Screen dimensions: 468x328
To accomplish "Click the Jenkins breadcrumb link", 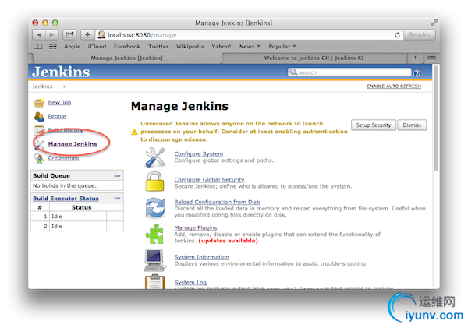I will 42,86.
